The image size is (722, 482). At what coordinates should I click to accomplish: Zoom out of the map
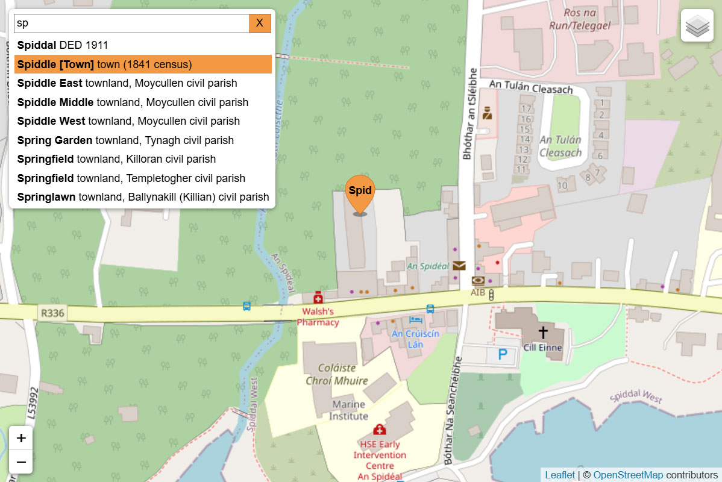coord(21,462)
